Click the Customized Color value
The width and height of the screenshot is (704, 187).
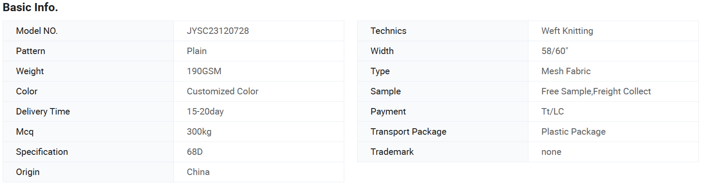[x=222, y=91]
